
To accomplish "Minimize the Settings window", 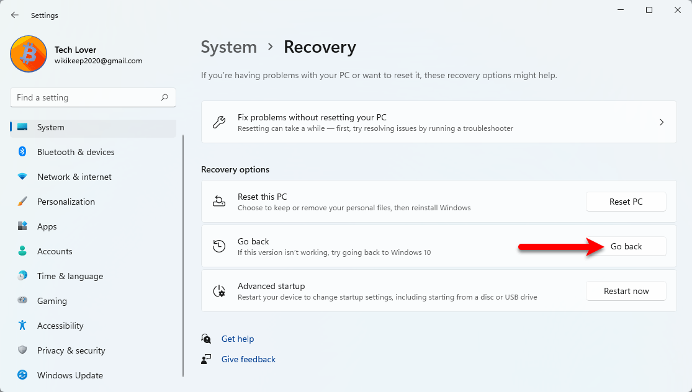I will [621, 10].
